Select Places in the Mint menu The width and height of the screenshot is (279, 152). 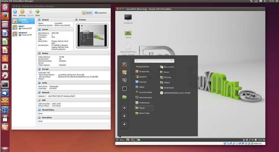pyautogui.click(x=144, y=108)
